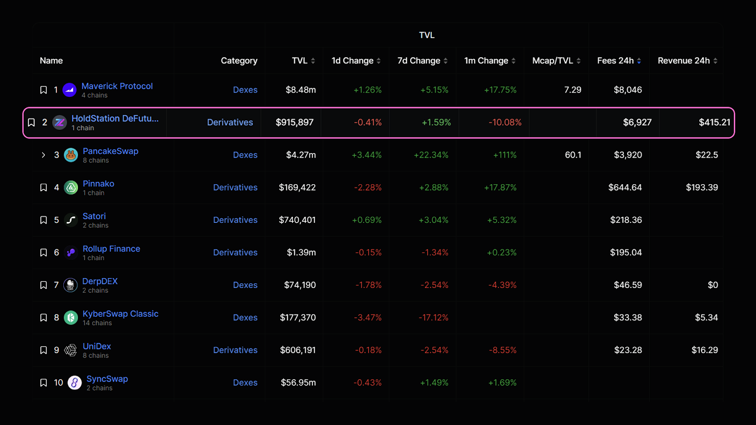This screenshot has height=425, width=756.
Task: Open the Maverick Protocol link
Action: [117, 86]
